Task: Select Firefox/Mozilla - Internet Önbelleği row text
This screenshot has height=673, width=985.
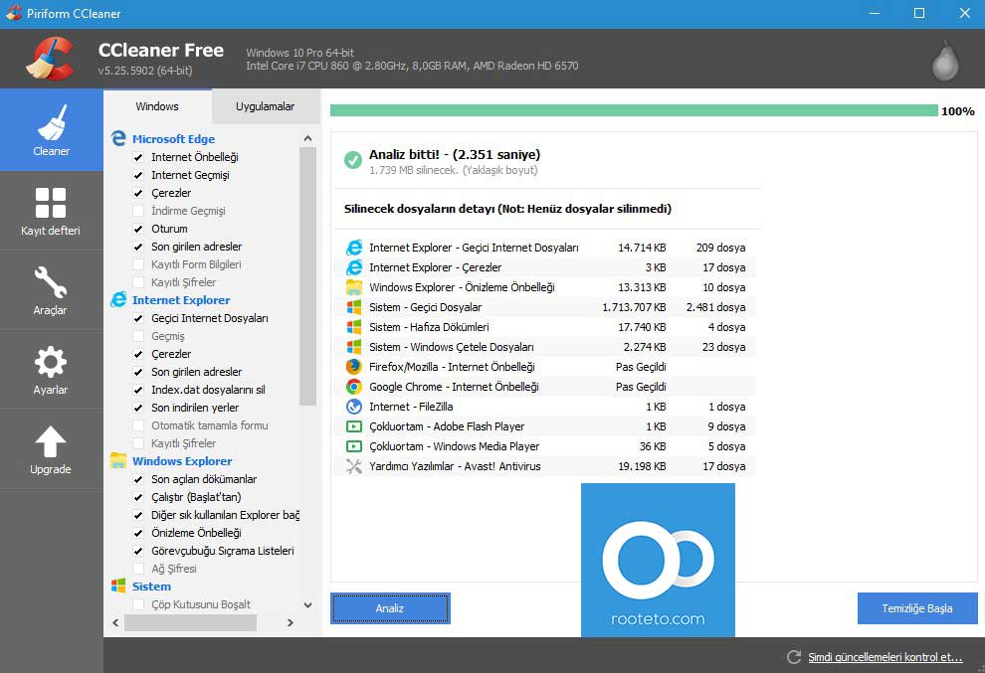Action: 452,367
